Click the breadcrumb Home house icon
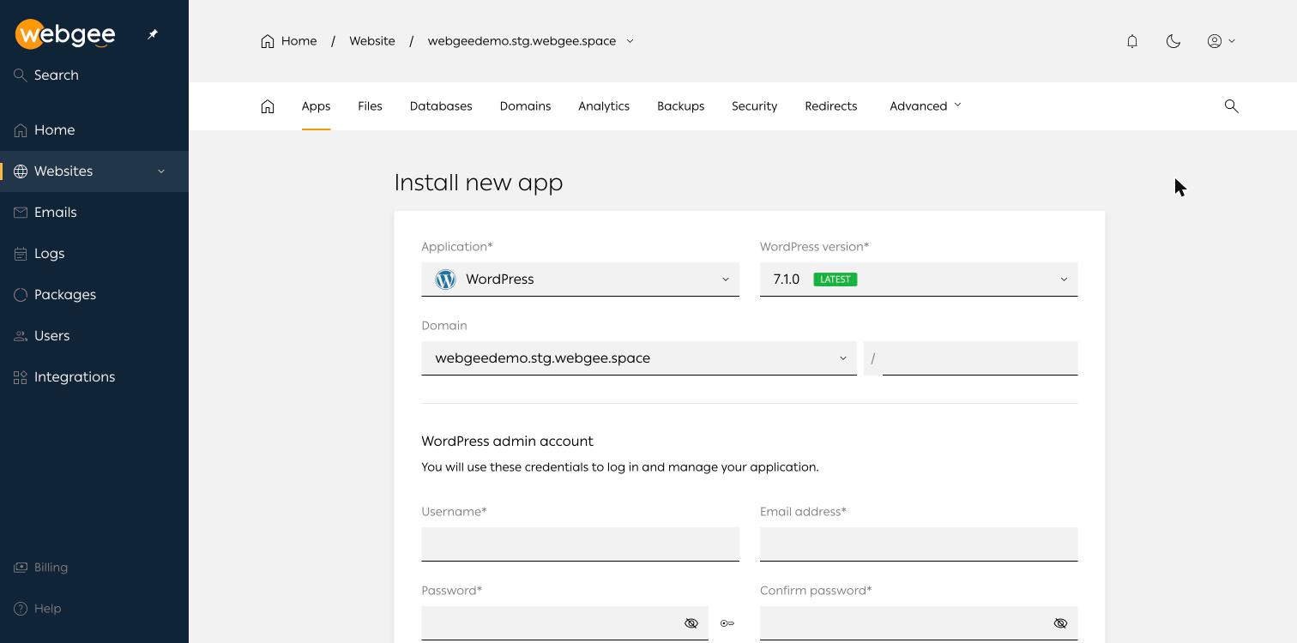The image size is (1297, 643). 268,41
